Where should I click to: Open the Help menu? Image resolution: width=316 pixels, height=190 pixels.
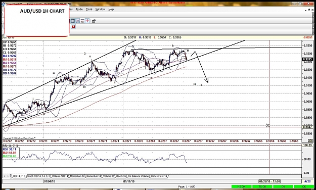tap(111, 9)
